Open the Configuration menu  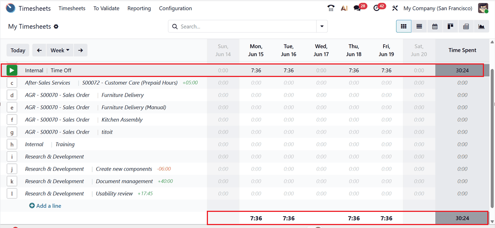pyautogui.click(x=175, y=8)
